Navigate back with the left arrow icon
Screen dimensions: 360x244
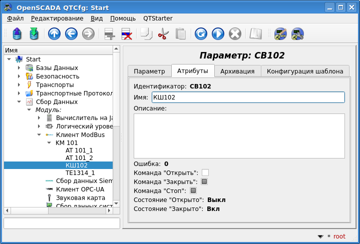pyautogui.click(x=71, y=34)
